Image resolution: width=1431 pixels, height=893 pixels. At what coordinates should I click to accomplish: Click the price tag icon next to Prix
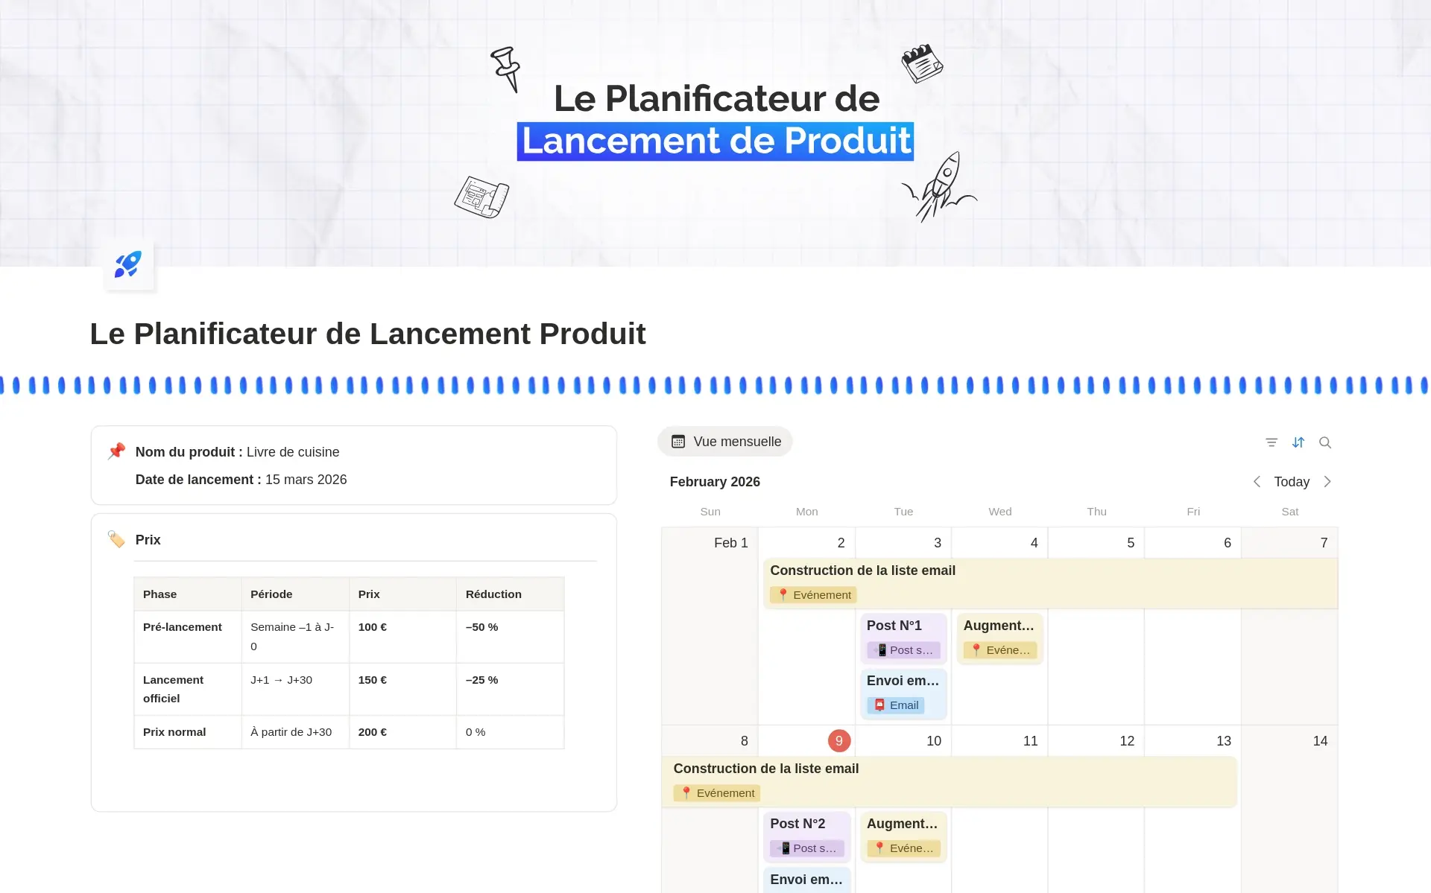click(x=116, y=539)
